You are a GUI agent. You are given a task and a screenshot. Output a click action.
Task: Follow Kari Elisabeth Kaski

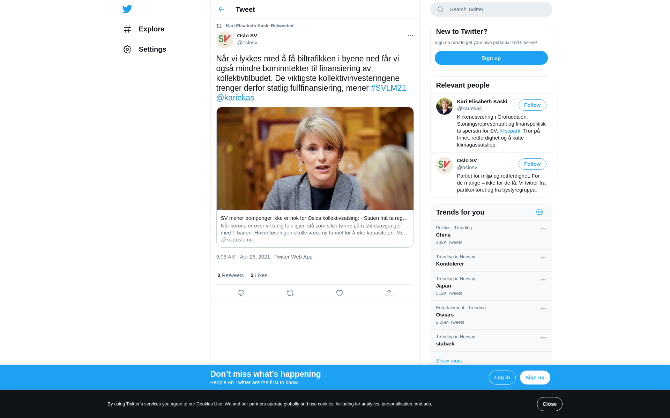532,105
